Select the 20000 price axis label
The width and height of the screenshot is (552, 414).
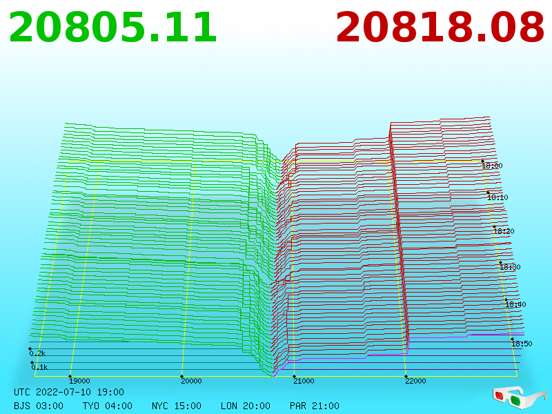point(191,381)
